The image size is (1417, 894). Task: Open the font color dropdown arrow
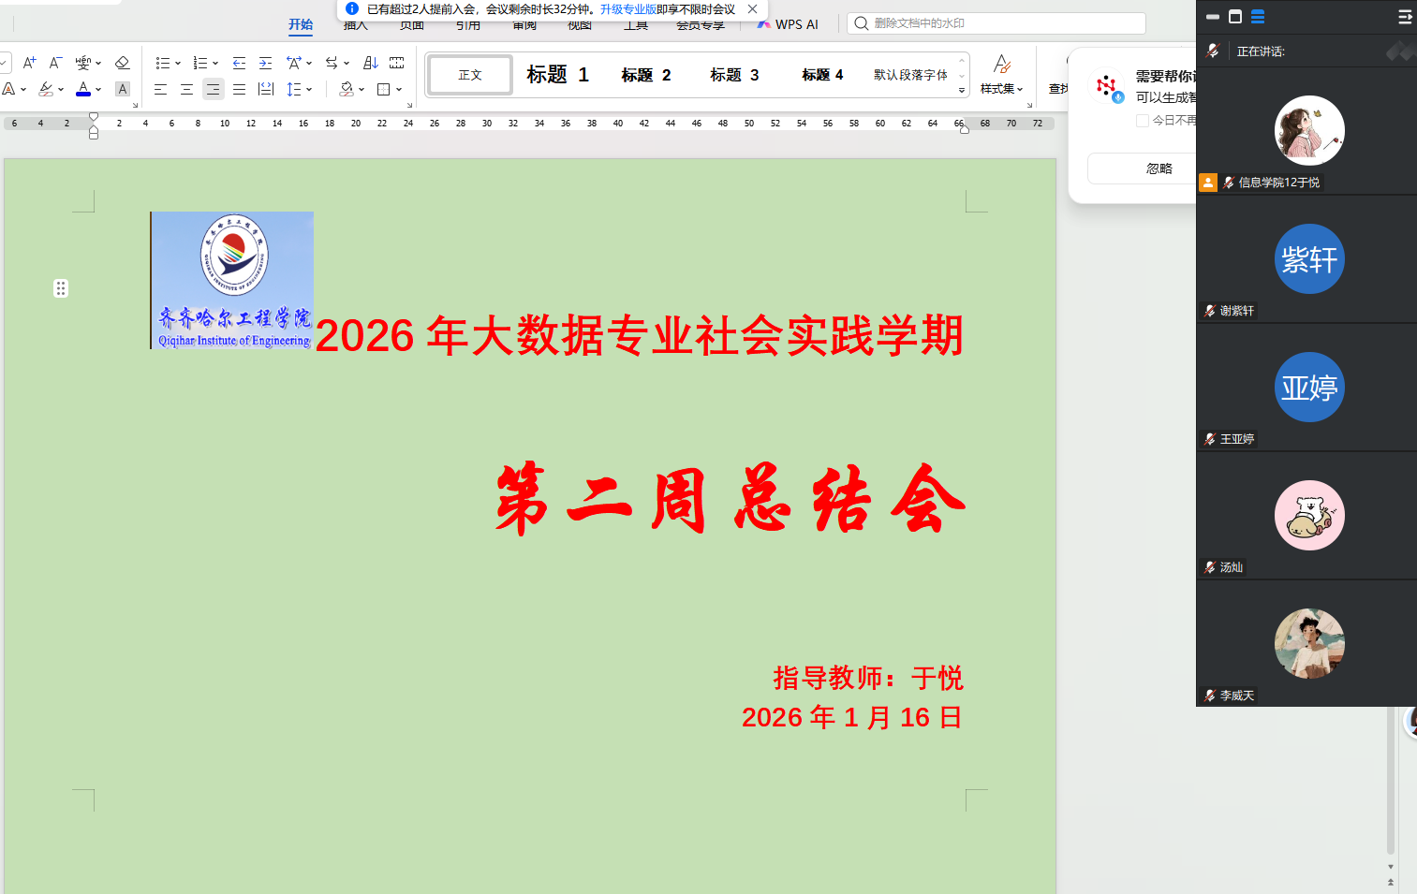click(x=98, y=89)
